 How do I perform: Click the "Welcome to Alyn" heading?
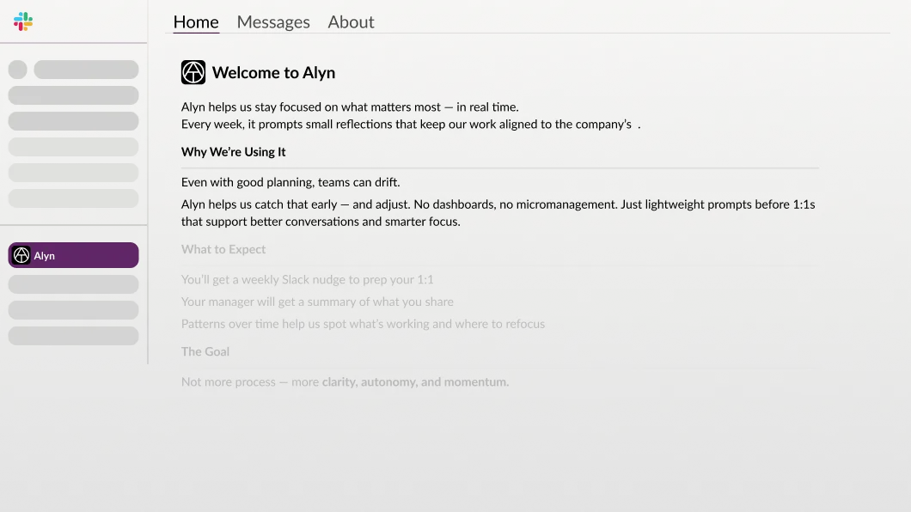273,73
